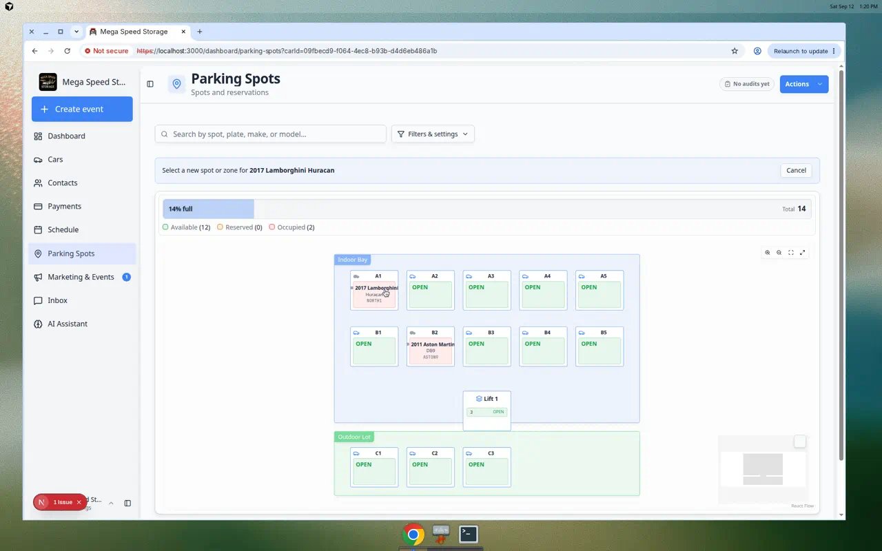The image size is (882, 551).
Task: Select open spot C3 in Outdoor Lot
Action: (x=487, y=467)
